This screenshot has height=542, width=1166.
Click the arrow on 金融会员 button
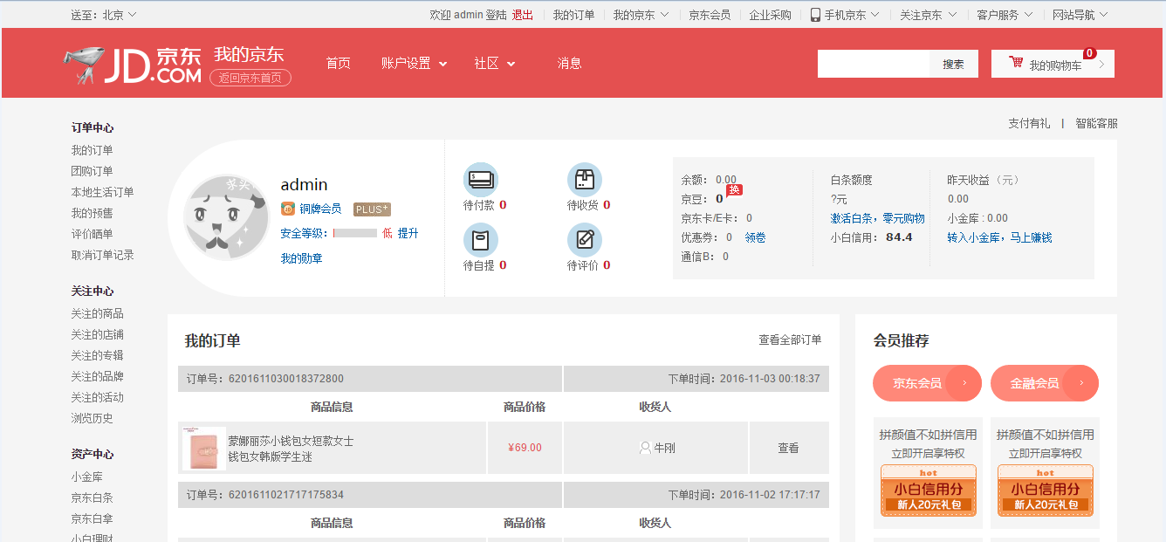tap(1081, 383)
